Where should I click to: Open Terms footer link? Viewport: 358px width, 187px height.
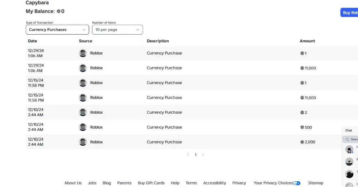[x=191, y=183]
